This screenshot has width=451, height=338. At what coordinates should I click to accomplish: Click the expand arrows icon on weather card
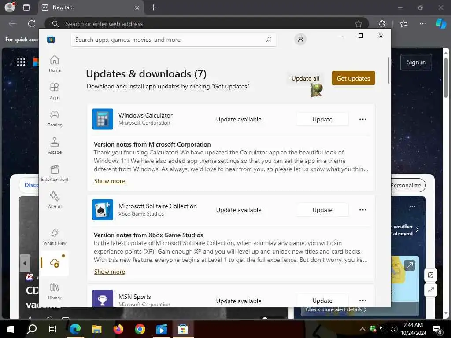(409, 265)
